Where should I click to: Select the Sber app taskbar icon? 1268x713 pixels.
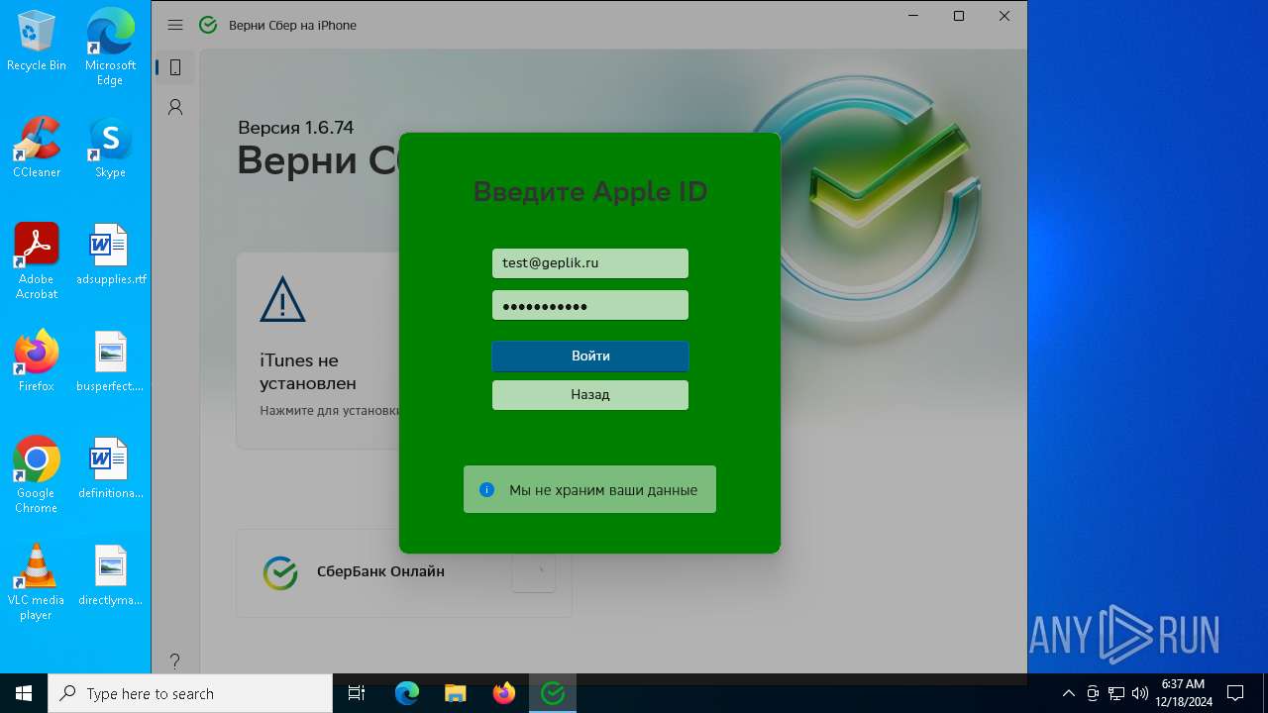pos(553,693)
